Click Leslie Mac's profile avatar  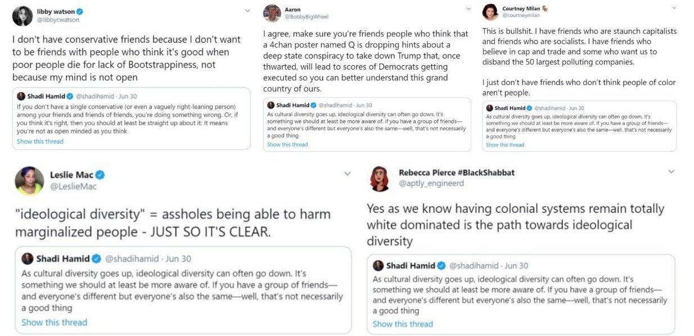pos(30,180)
